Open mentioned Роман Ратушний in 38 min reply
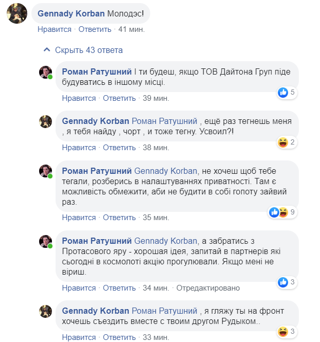 click(165, 121)
